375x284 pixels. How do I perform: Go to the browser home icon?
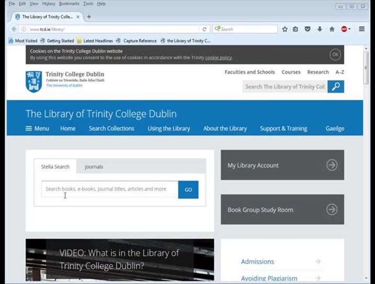tap(332, 29)
